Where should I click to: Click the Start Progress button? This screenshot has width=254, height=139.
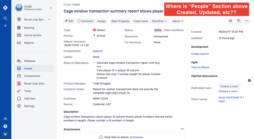(120, 21)
